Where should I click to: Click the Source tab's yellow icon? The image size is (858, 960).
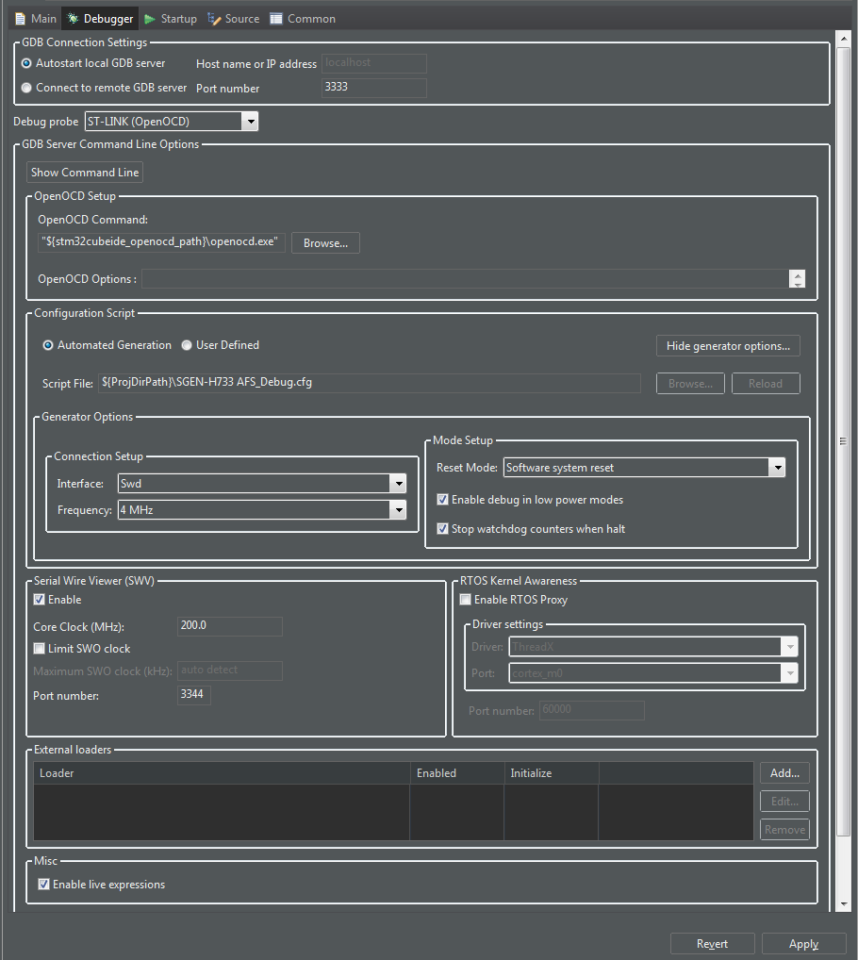tap(212, 18)
